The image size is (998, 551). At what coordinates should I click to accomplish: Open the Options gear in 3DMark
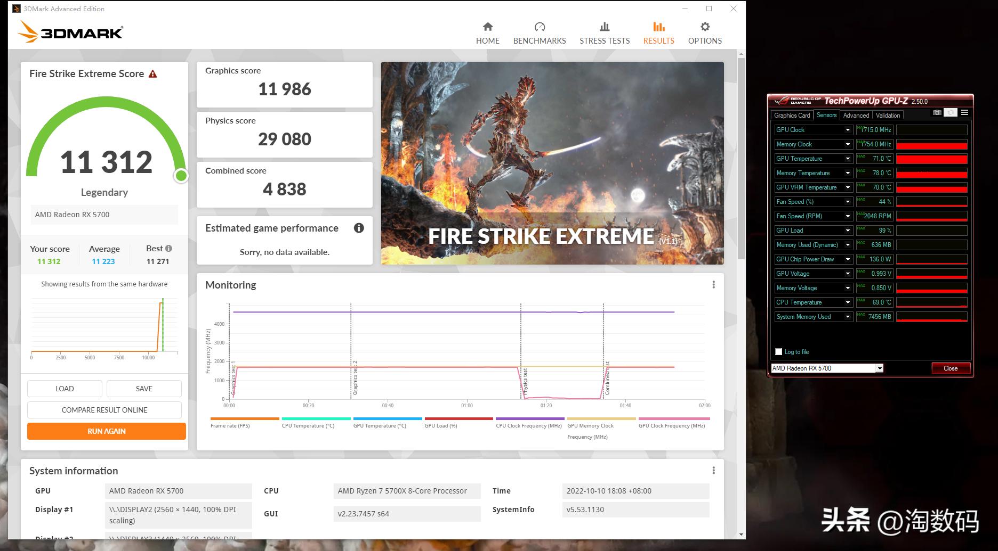point(705,27)
